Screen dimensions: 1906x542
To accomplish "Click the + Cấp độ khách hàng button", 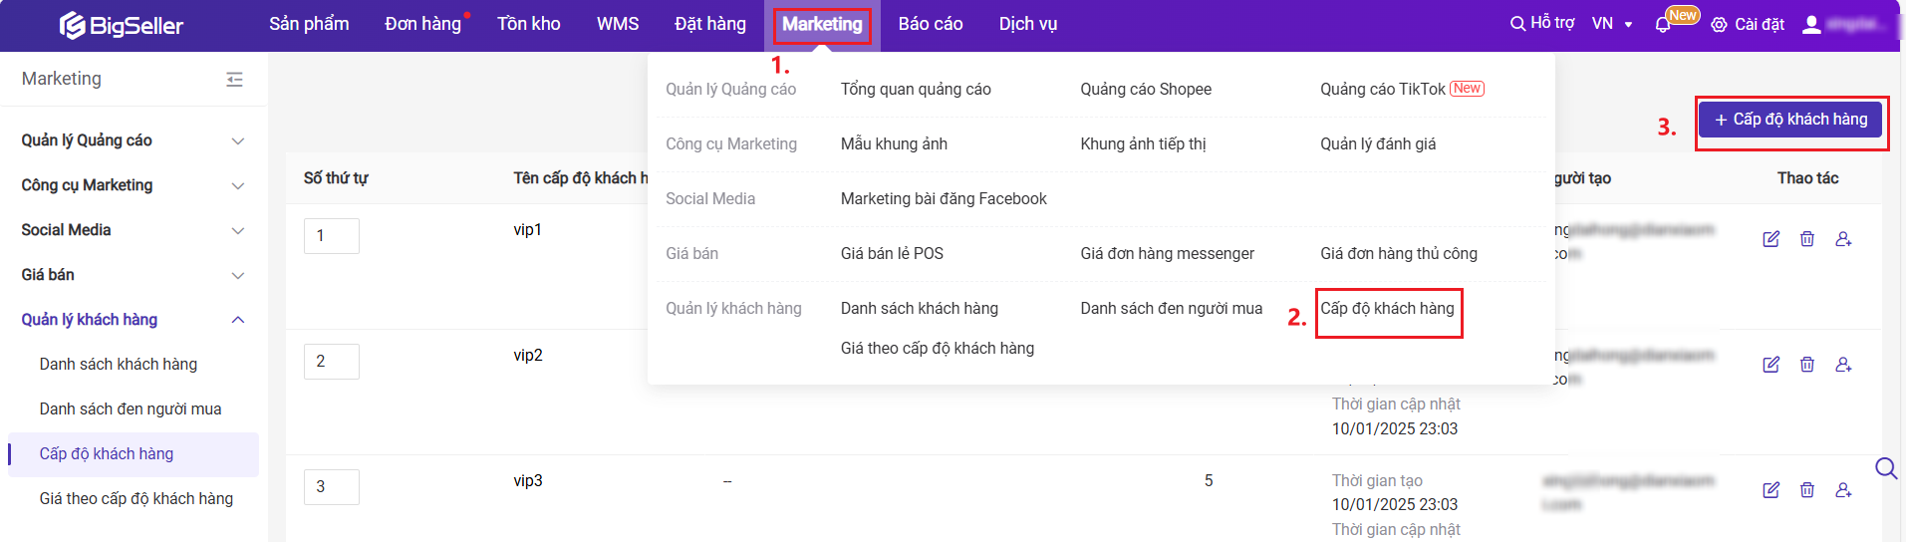I will (1790, 120).
